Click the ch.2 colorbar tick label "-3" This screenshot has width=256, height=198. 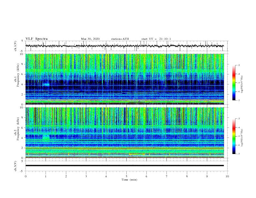point(238,119)
